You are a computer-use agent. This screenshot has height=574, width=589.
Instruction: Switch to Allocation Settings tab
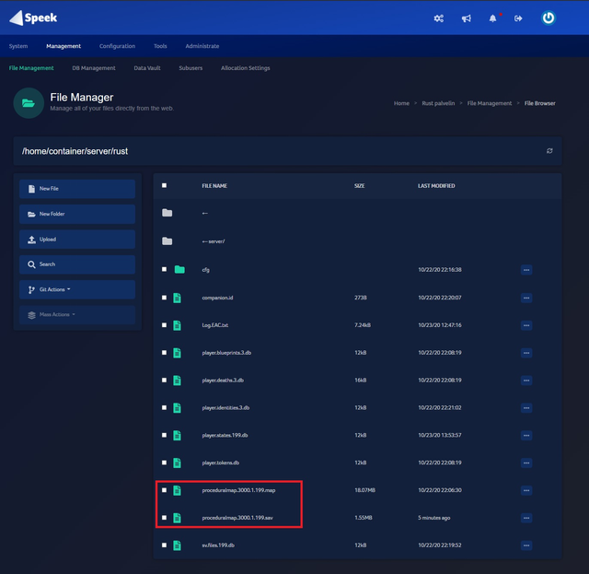click(x=246, y=68)
